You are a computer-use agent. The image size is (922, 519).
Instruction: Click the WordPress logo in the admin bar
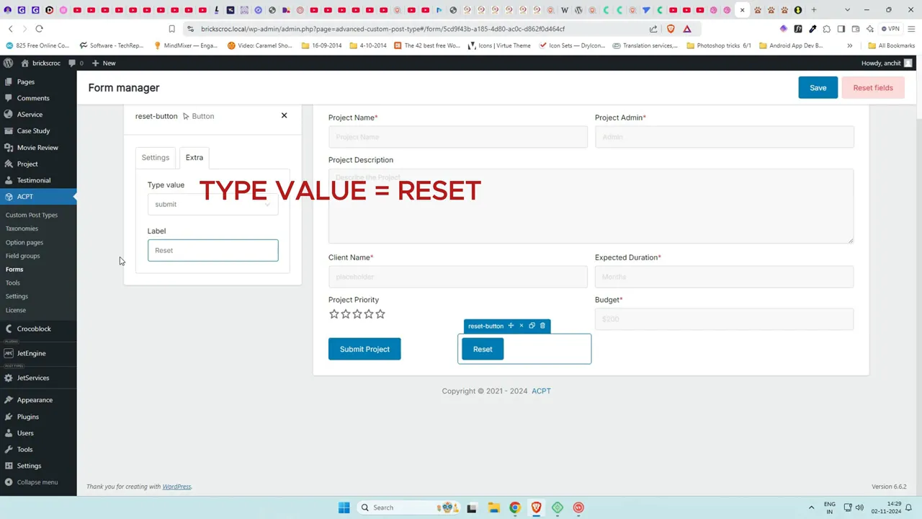[8, 63]
